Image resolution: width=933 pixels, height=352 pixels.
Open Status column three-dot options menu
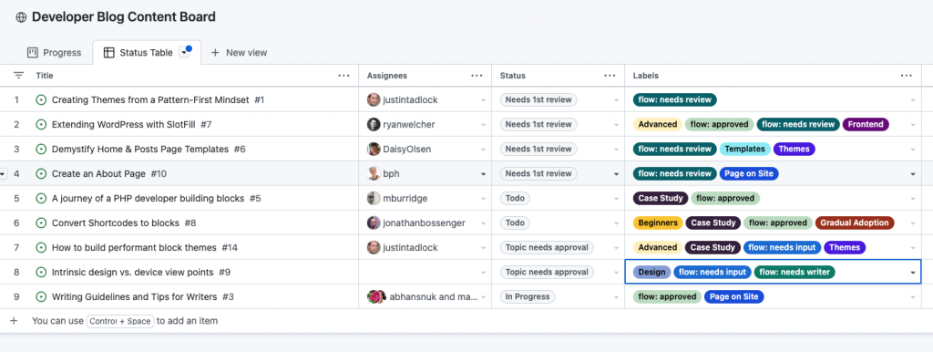pos(610,76)
